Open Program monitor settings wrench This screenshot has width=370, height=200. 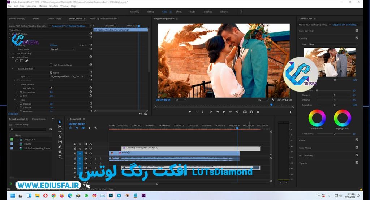(x=273, y=100)
